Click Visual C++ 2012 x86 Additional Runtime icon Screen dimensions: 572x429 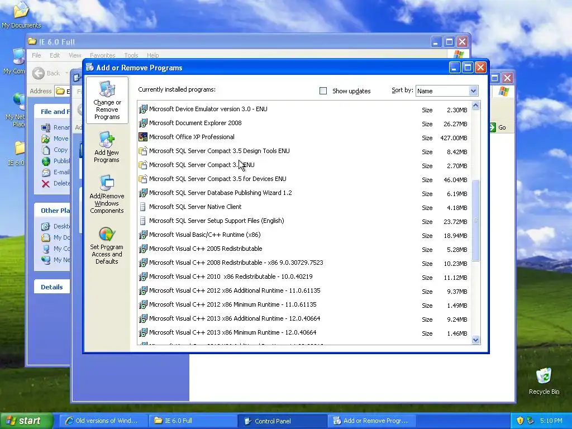(143, 290)
